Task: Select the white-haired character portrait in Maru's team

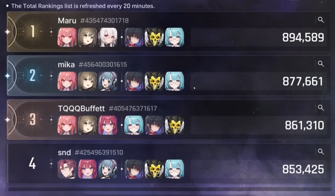Action: (107, 37)
